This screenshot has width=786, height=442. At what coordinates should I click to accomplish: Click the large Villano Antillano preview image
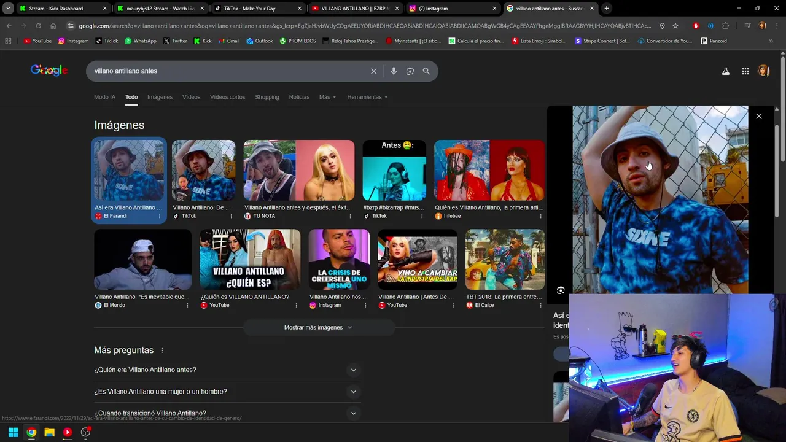coord(660,200)
